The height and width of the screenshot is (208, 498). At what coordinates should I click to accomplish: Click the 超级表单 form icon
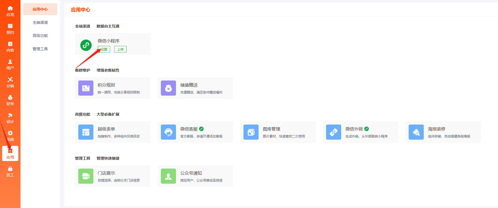pyautogui.click(x=86, y=132)
